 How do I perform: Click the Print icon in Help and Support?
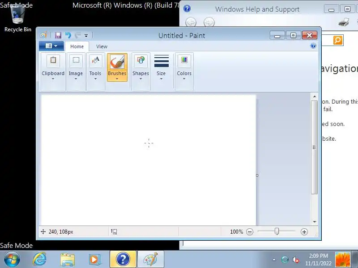pos(344,22)
